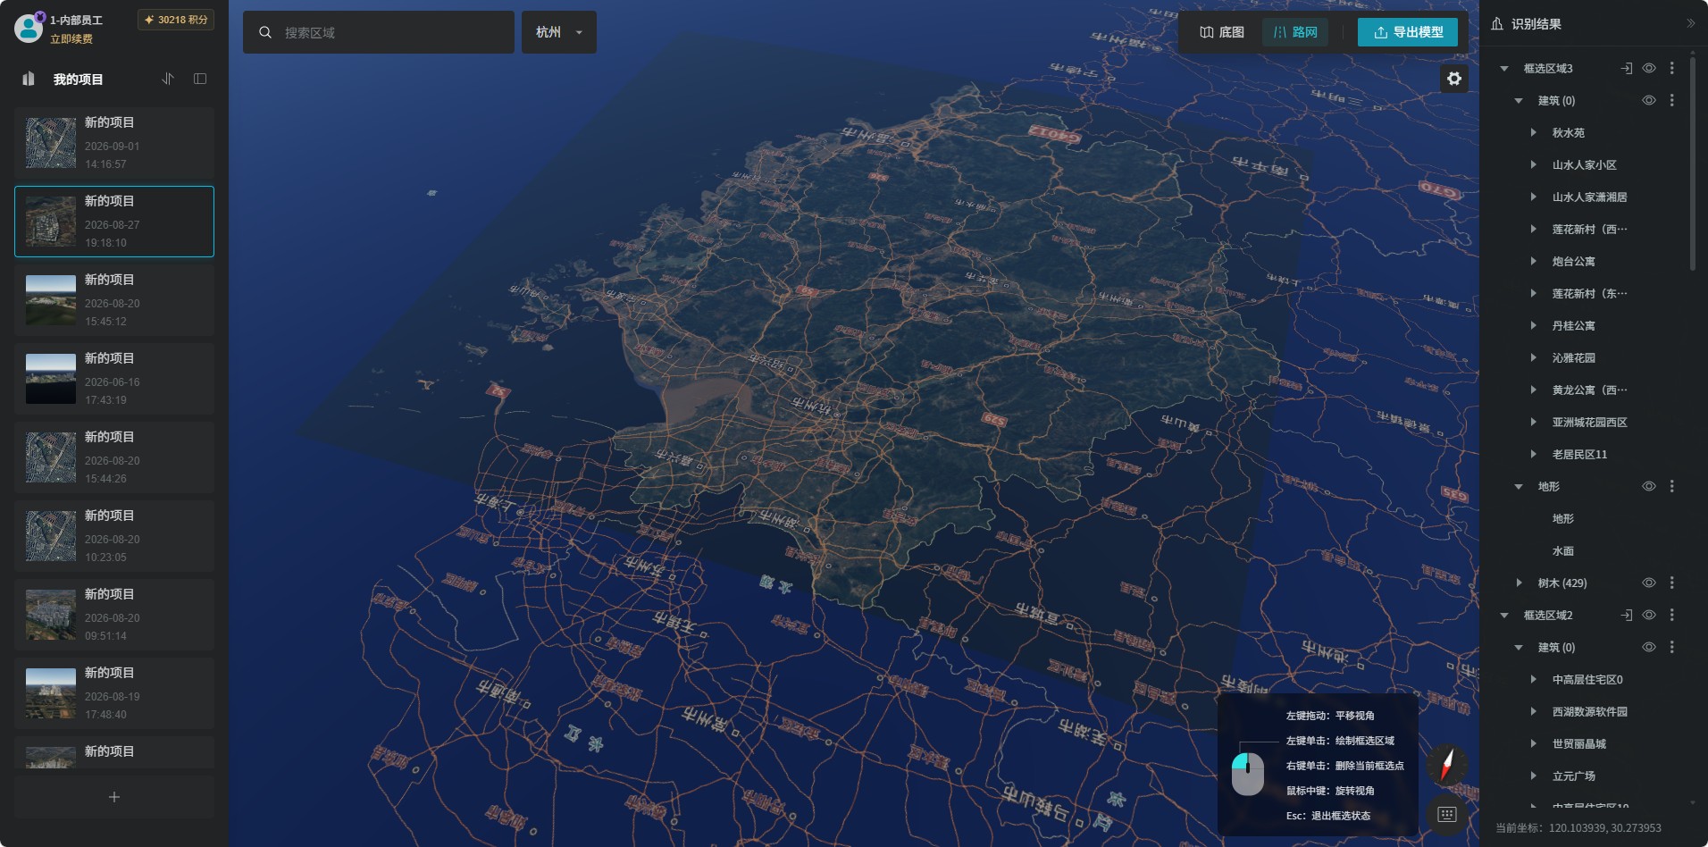1708x847 pixels.
Task: Open project dated 2026-08-20 15:45:12
Action: tap(114, 300)
